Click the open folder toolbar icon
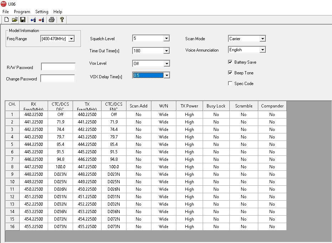 [15, 20]
